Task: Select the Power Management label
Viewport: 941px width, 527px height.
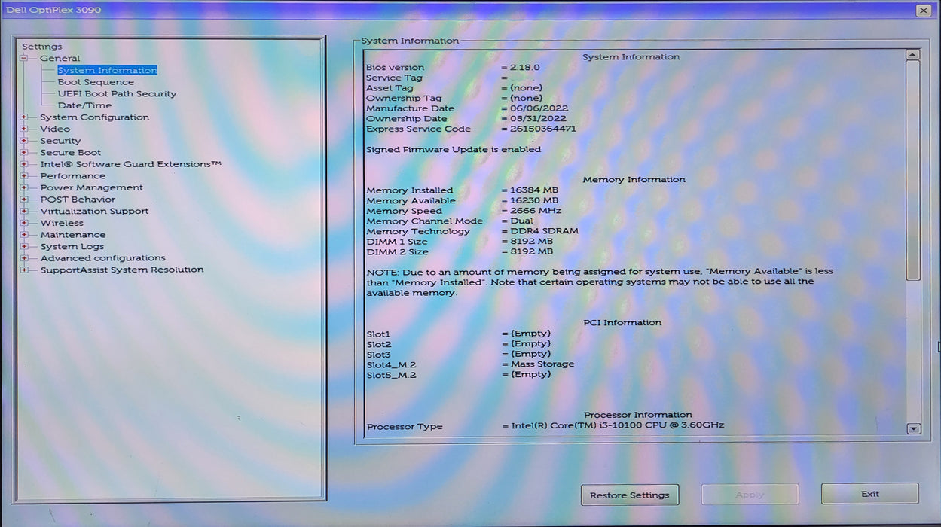Action: pos(91,188)
